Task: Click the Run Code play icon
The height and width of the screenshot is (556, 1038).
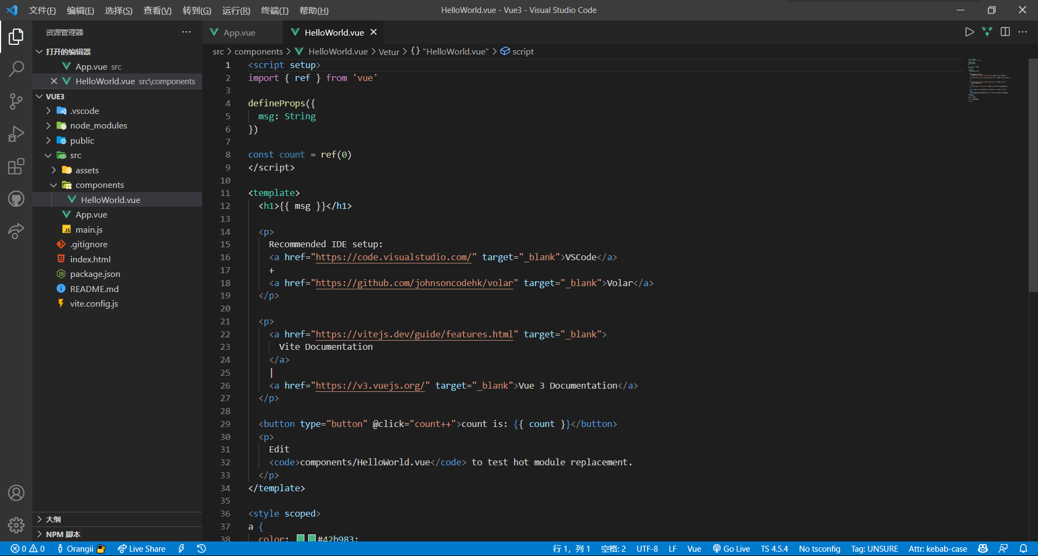Action: pos(969,32)
